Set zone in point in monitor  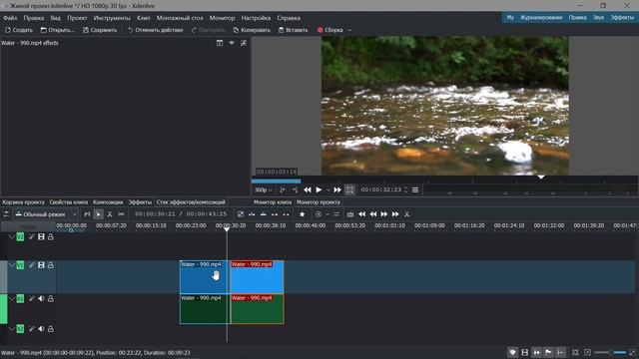coord(283,189)
